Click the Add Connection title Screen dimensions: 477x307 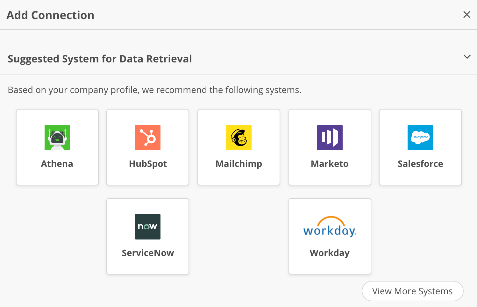[50, 15]
